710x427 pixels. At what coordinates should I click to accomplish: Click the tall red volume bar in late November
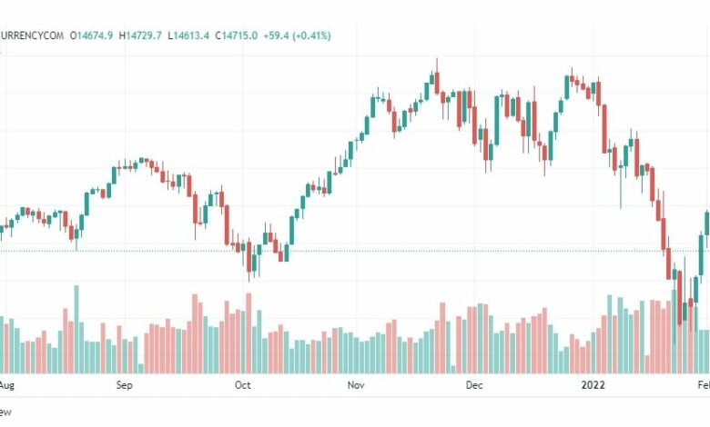pyautogui.click(x=442, y=338)
